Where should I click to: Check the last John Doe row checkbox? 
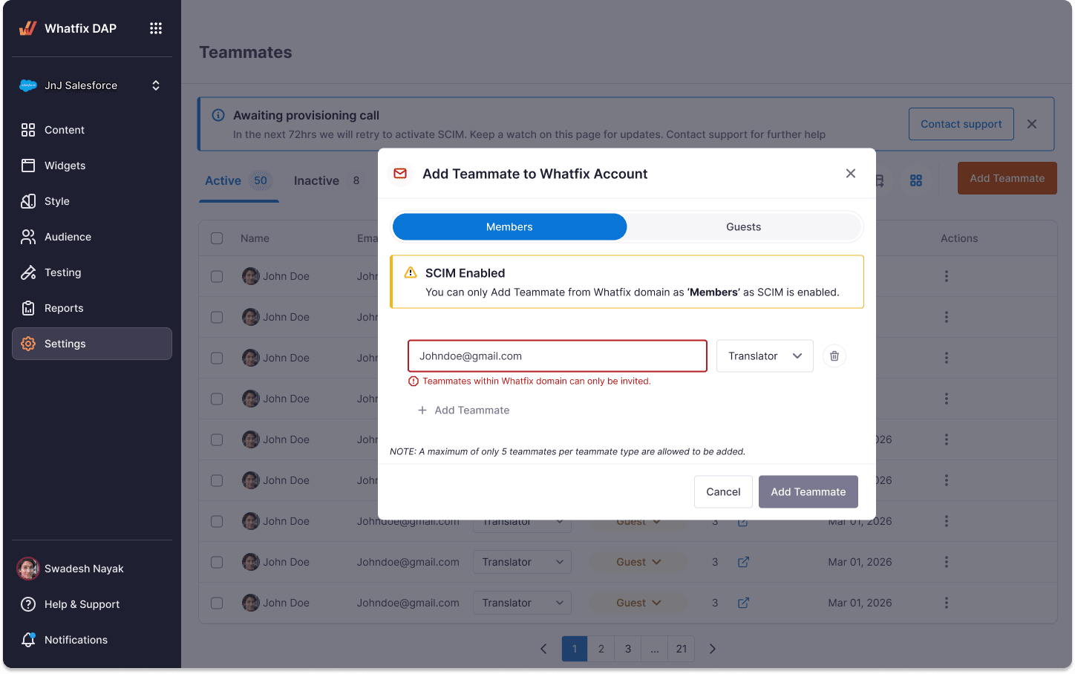217,603
